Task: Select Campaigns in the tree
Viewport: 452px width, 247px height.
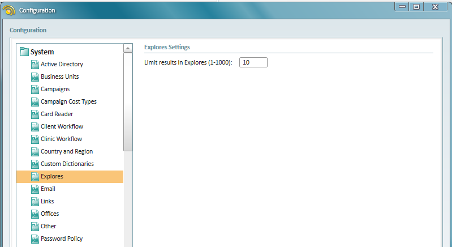Action: [x=55, y=89]
